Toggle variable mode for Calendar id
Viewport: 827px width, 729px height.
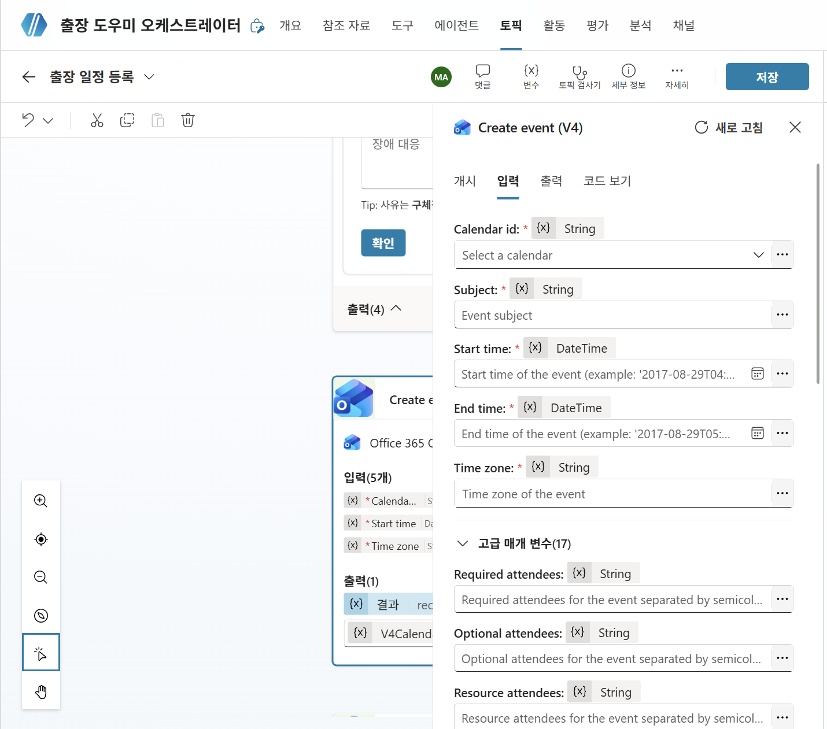pyautogui.click(x=543, y=228)
